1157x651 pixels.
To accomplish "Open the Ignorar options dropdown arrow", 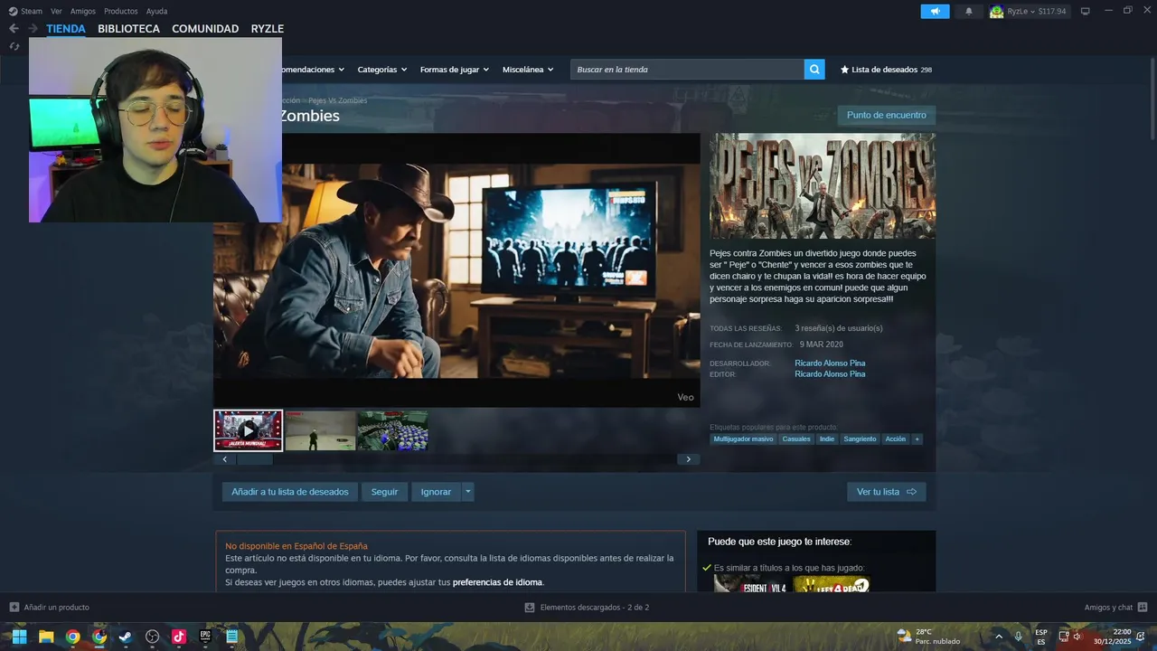I will 467,492.
